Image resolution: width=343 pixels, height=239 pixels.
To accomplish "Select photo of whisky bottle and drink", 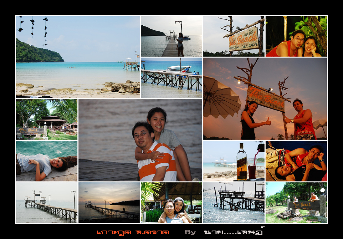I will click(x=234, y=161).
